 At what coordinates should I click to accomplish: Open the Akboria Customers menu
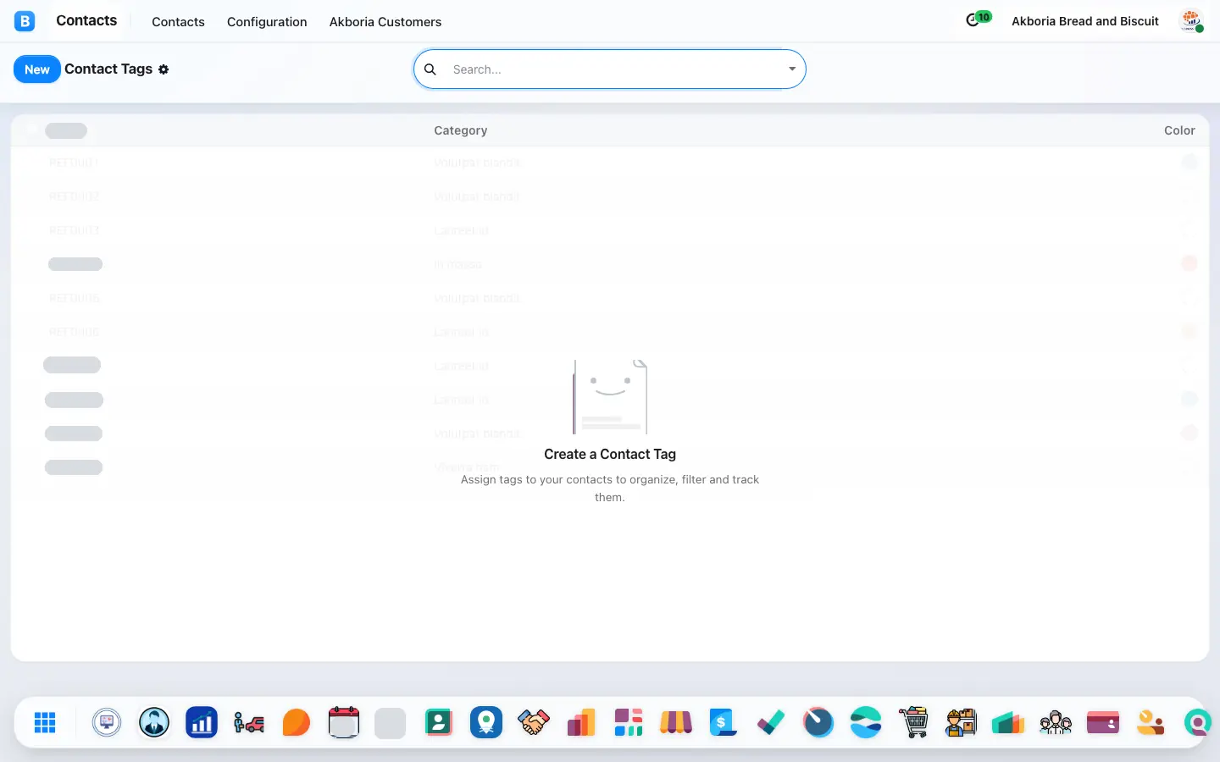(385, 22)
